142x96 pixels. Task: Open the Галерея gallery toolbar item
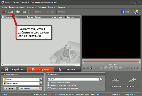[62, 12]
